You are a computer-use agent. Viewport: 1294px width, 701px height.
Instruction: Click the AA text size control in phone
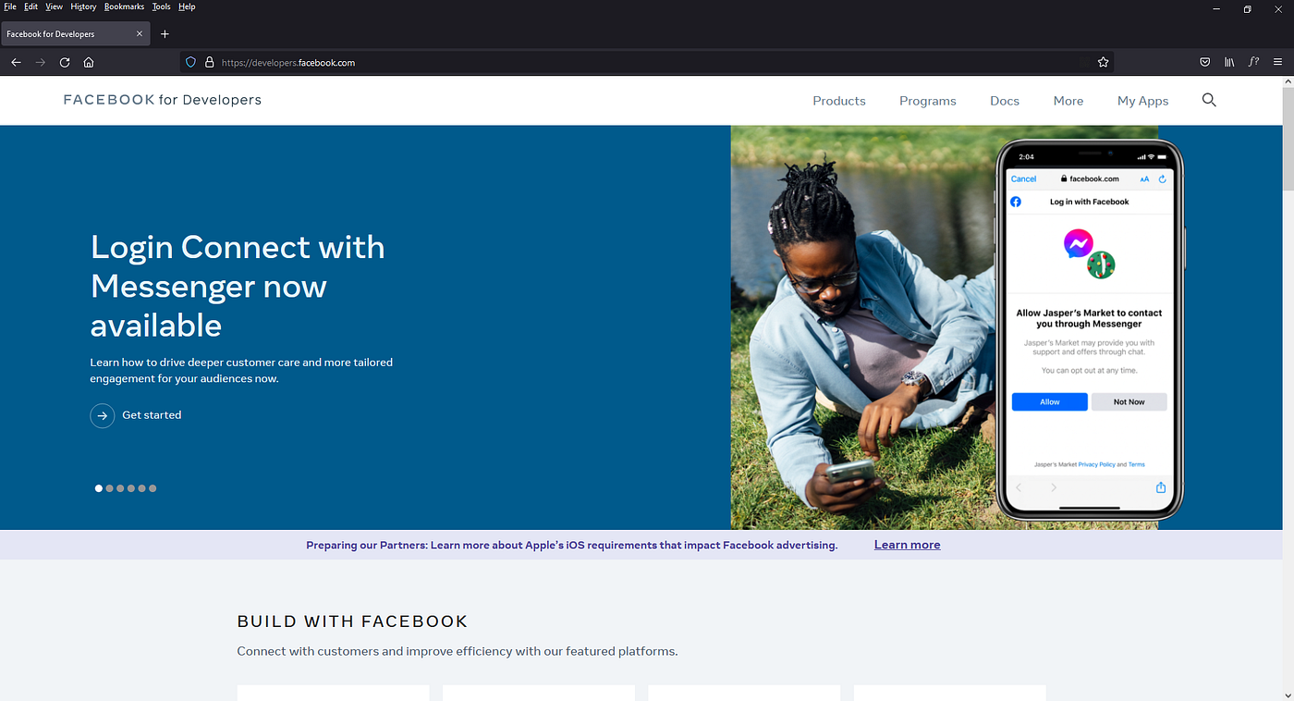coord(1144,179)
